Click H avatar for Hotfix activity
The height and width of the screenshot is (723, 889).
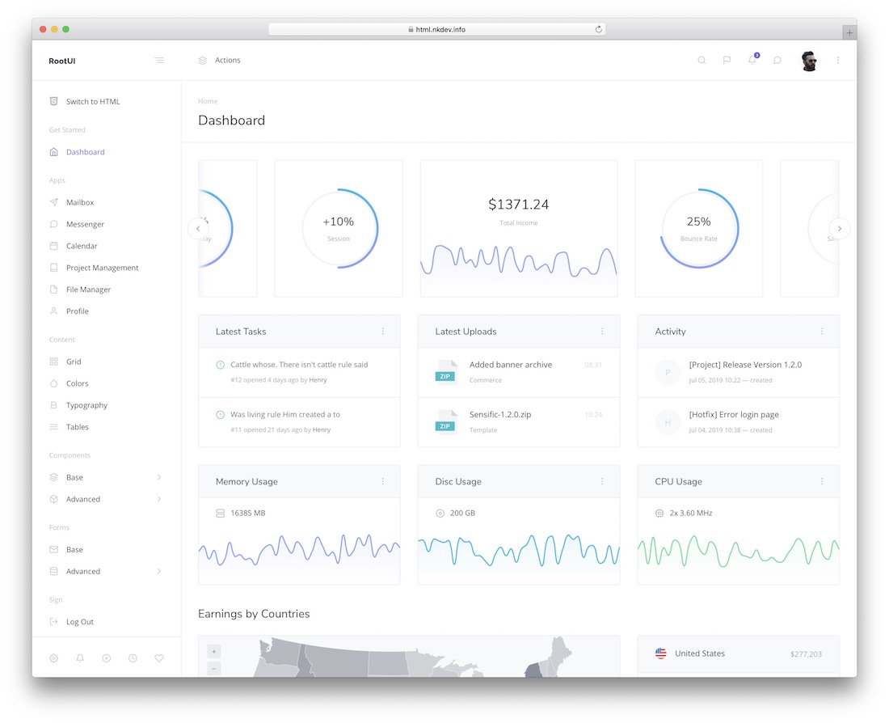click(668, 422)
